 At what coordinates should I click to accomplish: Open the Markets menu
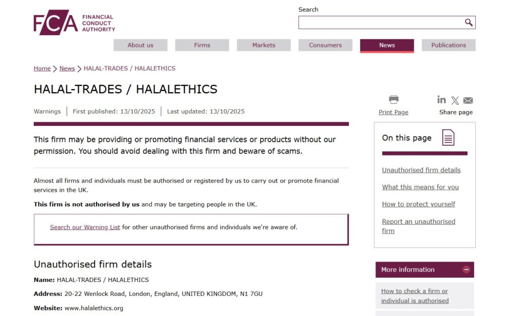tap(264, 45)
